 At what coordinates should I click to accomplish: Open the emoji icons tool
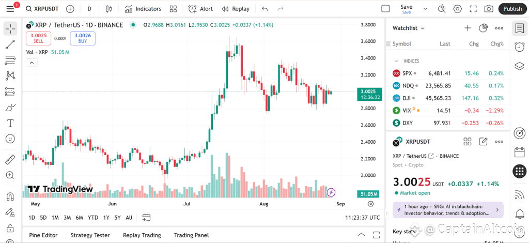[x=10, y=139]
